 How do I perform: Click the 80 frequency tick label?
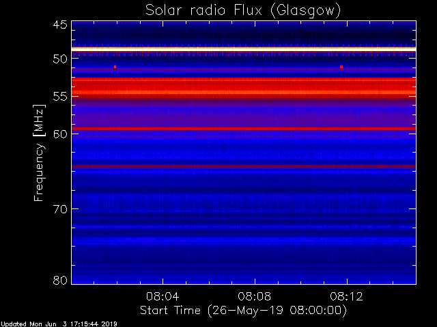pos(60,280)
